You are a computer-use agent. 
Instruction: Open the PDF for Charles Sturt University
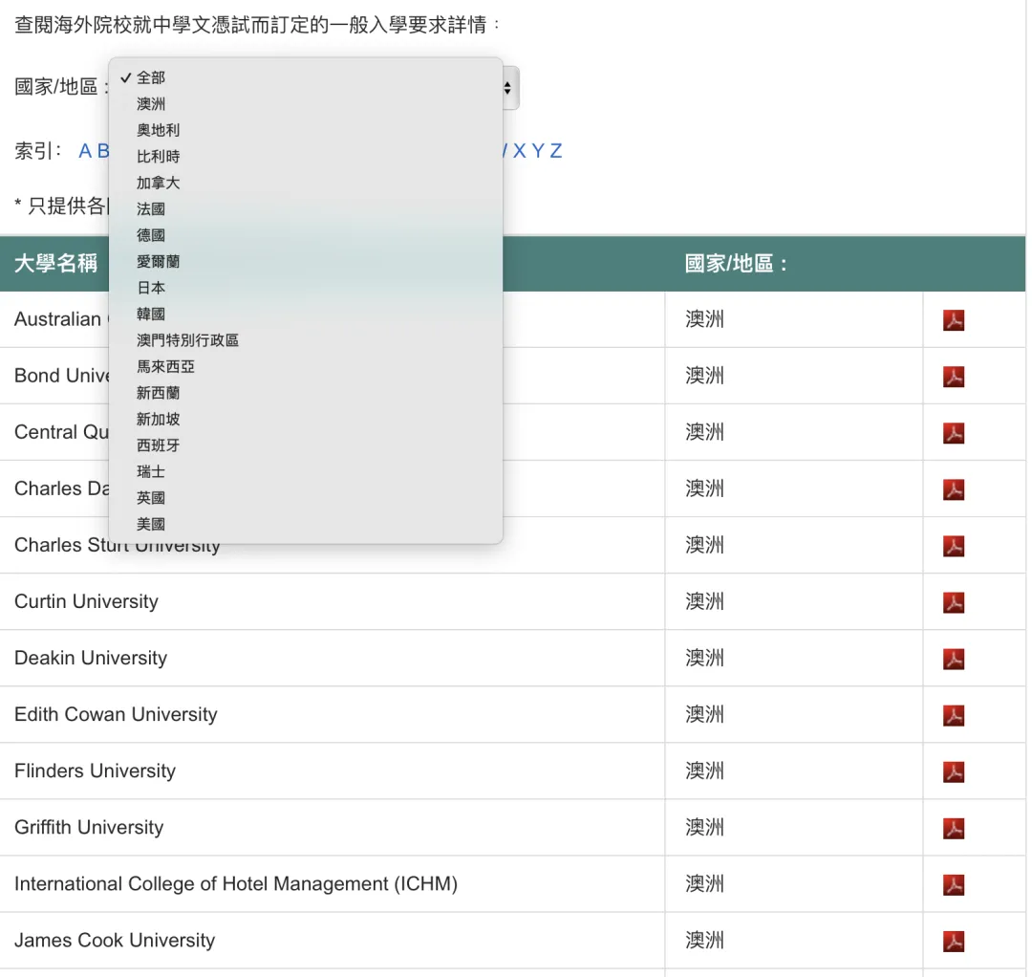[x=953, y=545]
